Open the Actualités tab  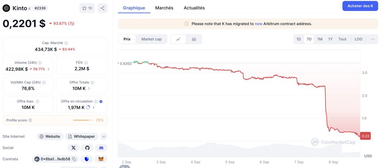coord(194,8)
